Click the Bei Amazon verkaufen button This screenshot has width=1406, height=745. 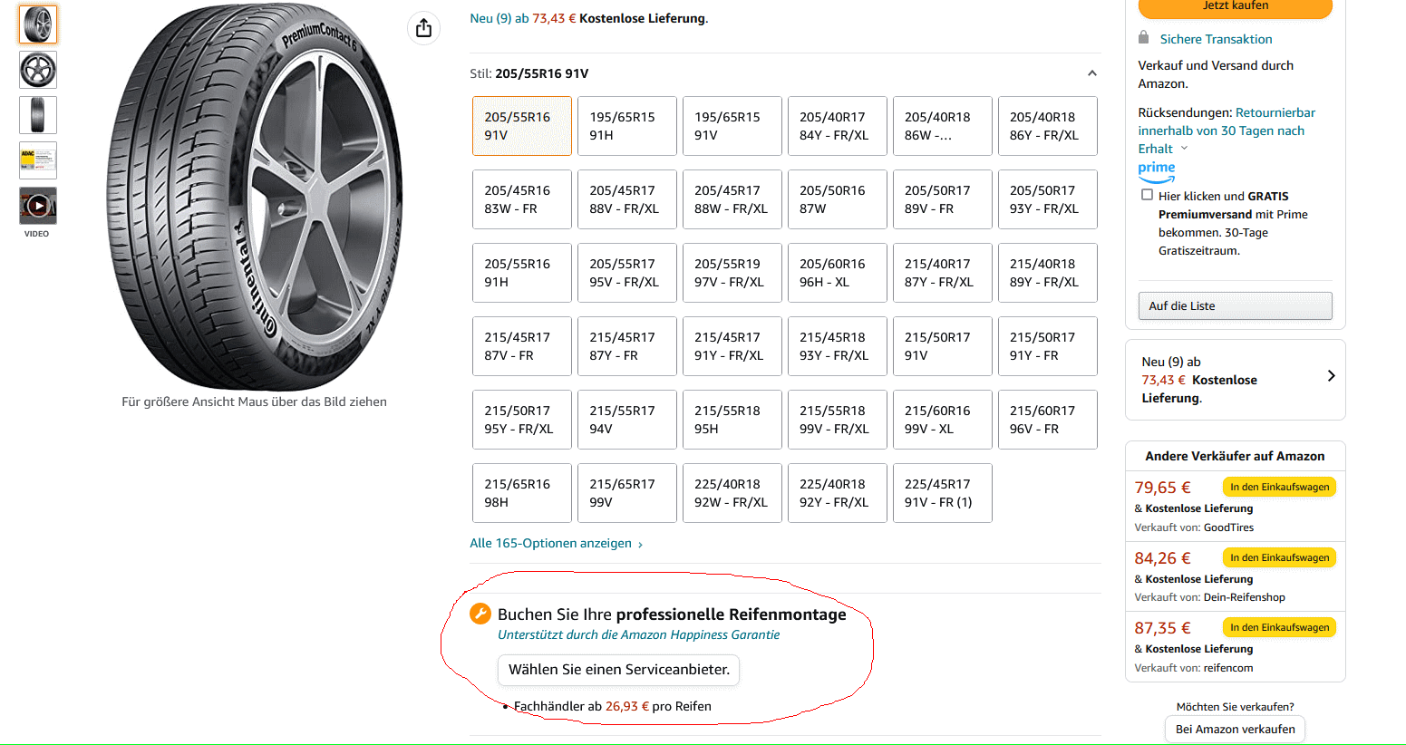point(1235,730)
